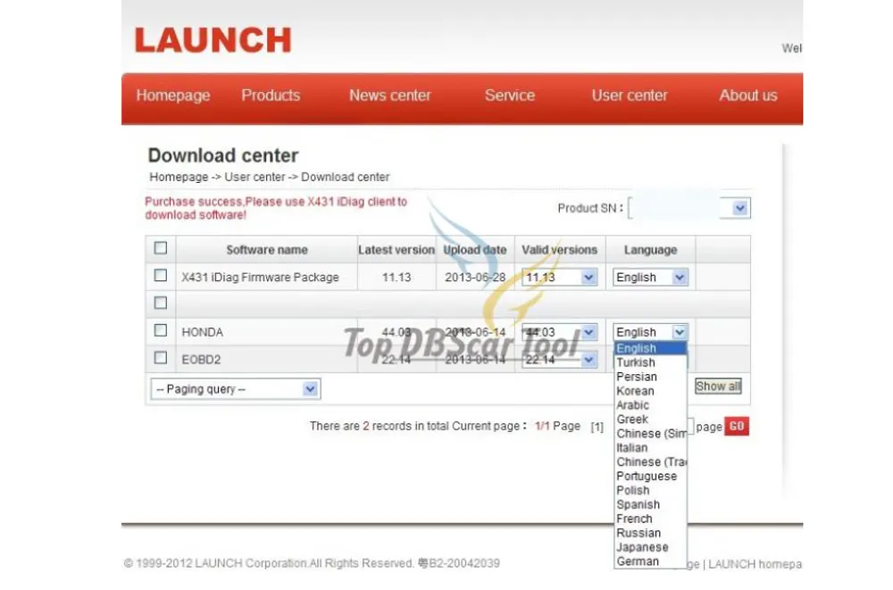Viewport: 893px width, 590px height.
Task: Click Download center in the breadcrumb
Action: (x=345, y=177)
